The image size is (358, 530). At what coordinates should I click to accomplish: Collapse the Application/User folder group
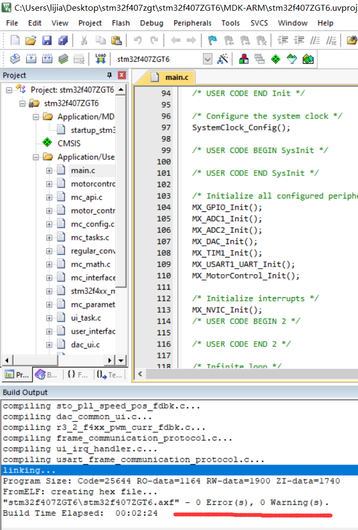(x=36, y=157)
